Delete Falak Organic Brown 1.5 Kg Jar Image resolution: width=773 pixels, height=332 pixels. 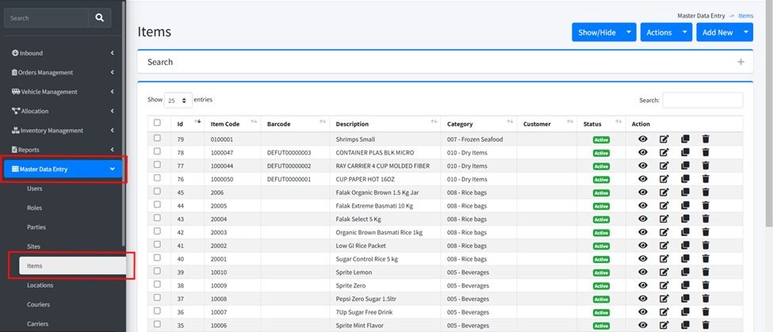click(x=706, y=192)
